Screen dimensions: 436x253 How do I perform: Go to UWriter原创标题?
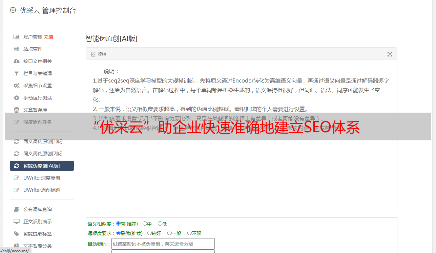pyautogui.click(x=42, y=190)
